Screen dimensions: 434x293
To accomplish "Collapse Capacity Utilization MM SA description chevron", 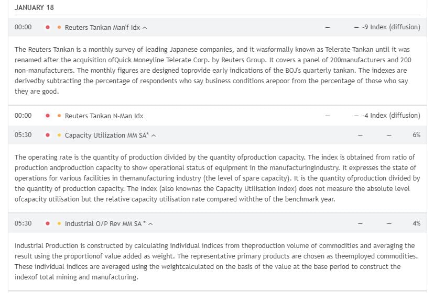I will [154, 136].
